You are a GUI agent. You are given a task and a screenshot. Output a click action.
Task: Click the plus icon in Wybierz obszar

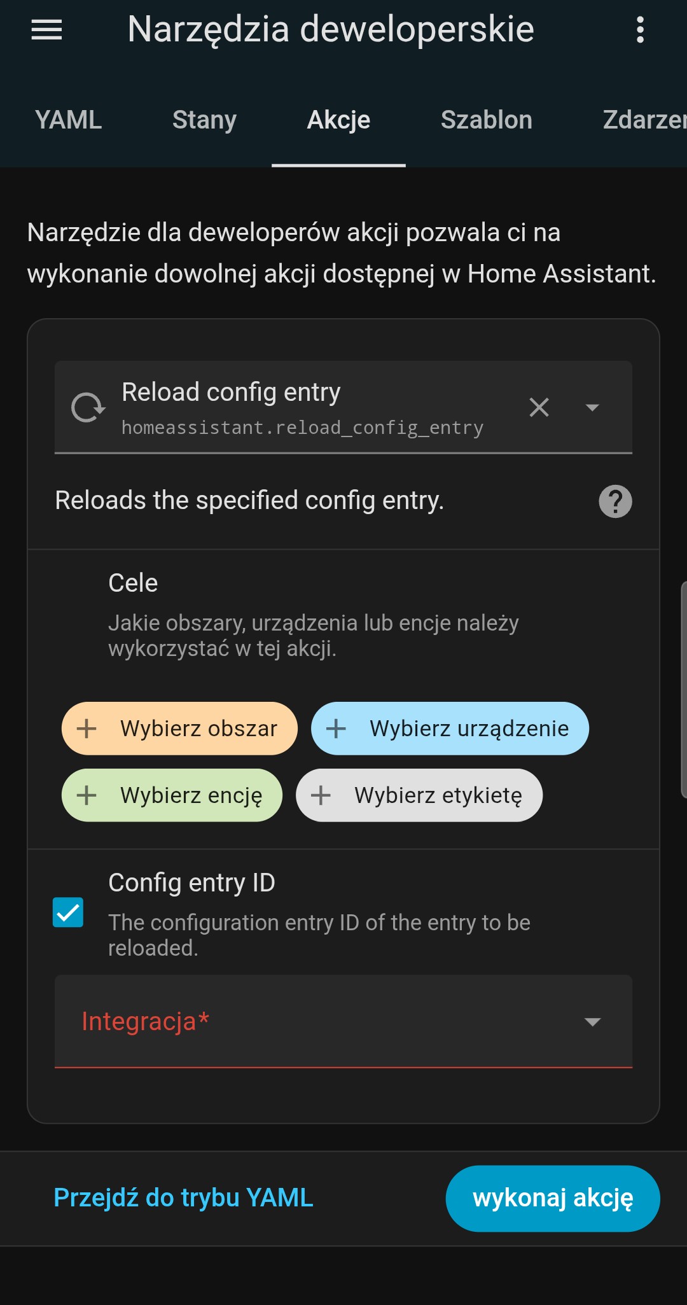pyautogui.click(x=87, y=729)
